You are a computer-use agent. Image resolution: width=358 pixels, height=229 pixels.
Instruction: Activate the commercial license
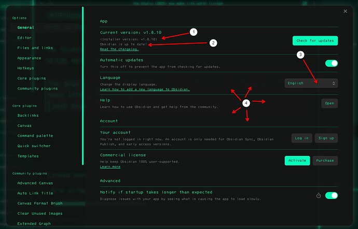click(x=297, y=161)
